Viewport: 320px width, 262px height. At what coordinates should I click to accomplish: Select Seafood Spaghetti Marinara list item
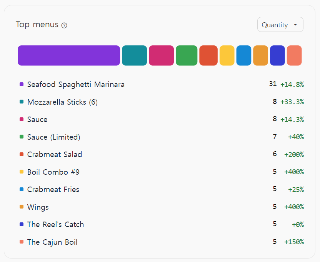162,84
